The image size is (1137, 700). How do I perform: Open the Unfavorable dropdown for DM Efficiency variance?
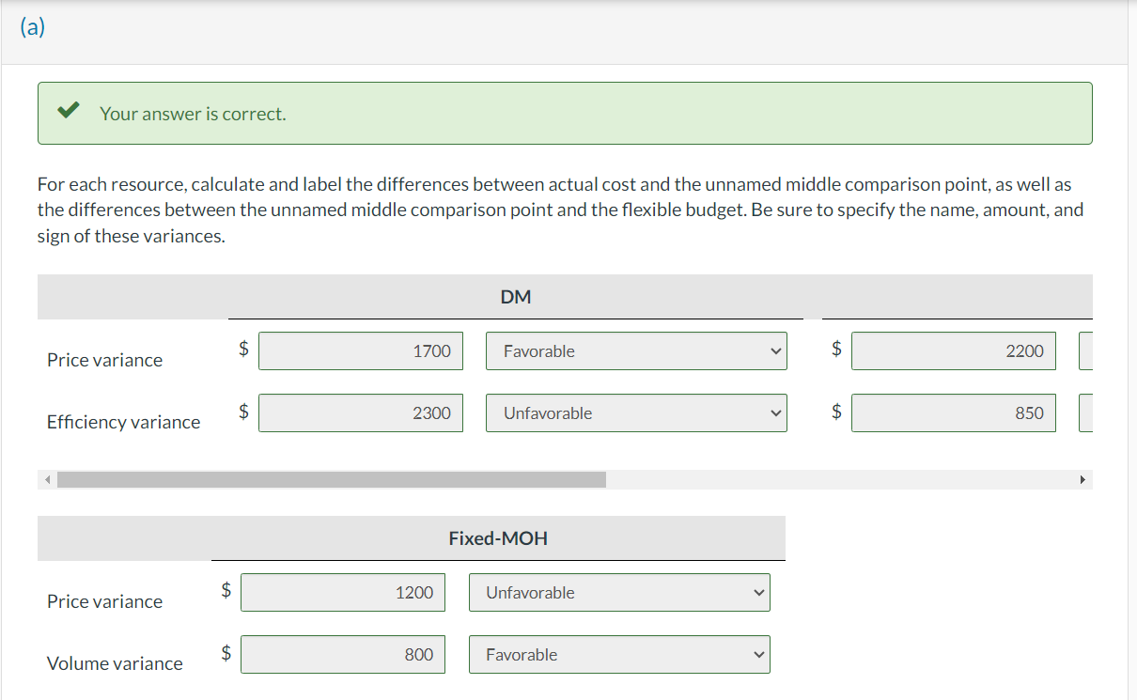pos(636,412)
